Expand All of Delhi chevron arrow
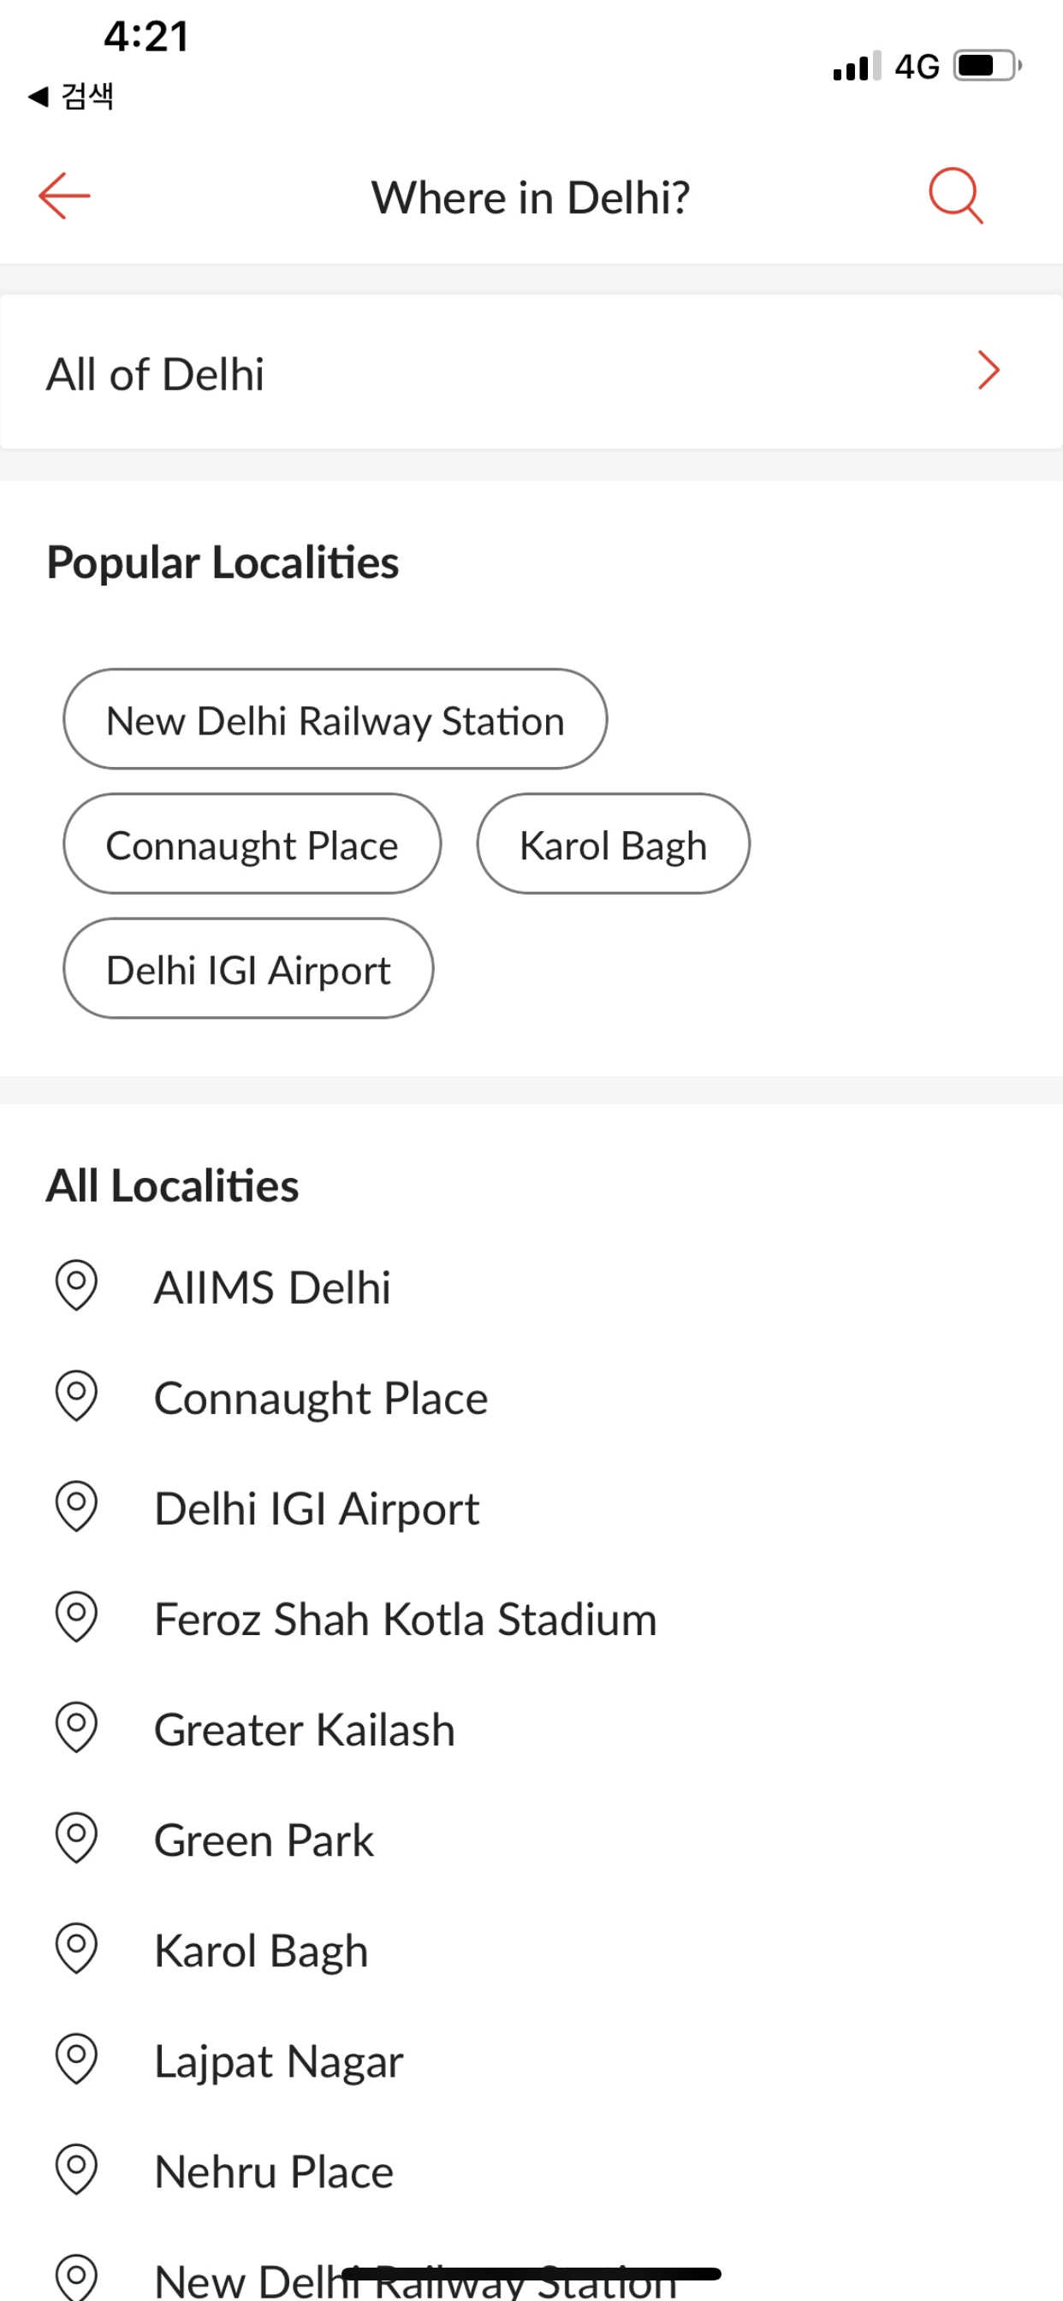The height and width of the screenshot is (2301, 1063). point(988,371)
